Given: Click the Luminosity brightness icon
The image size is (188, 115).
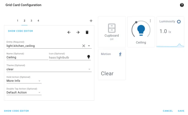Looking at the screenshot, I should coord(179,22).
